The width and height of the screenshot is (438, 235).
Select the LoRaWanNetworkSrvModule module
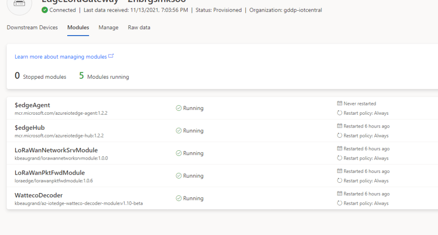[x=56, y=150]
